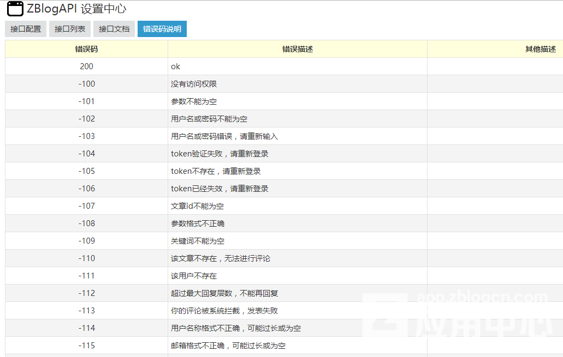Click 用户名称格式不正确，可能过长或为空 description
Screen dimensions: 563x357
pos(236,328)
